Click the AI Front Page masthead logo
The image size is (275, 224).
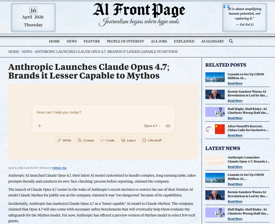pos(139,10)
